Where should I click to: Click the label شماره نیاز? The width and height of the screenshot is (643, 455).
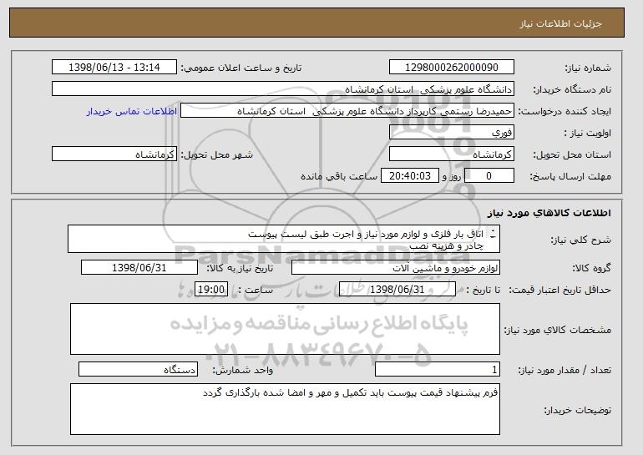coord(588,68)
